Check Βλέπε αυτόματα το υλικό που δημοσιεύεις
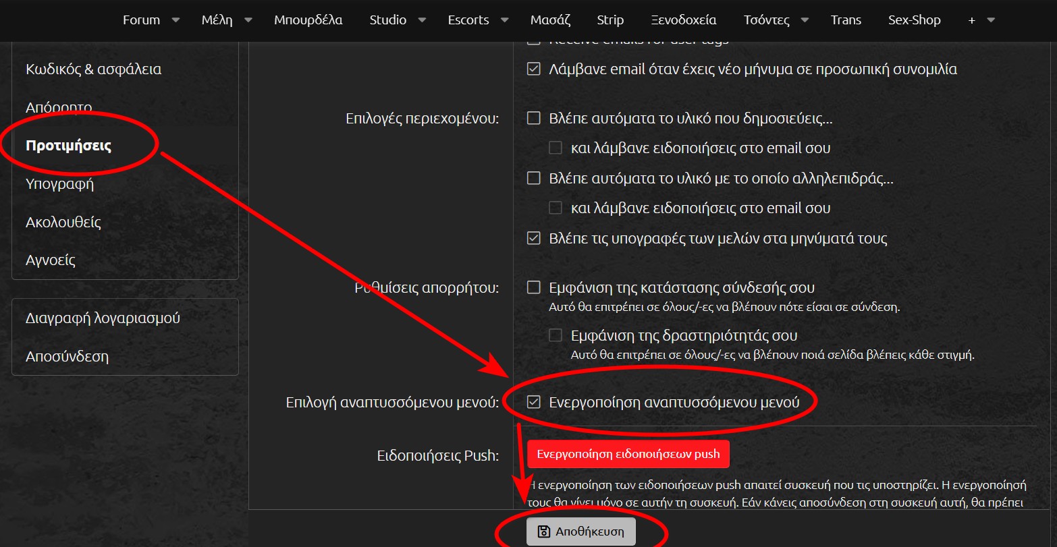The height and width of the screenshot is (547, 1057). 534,119
